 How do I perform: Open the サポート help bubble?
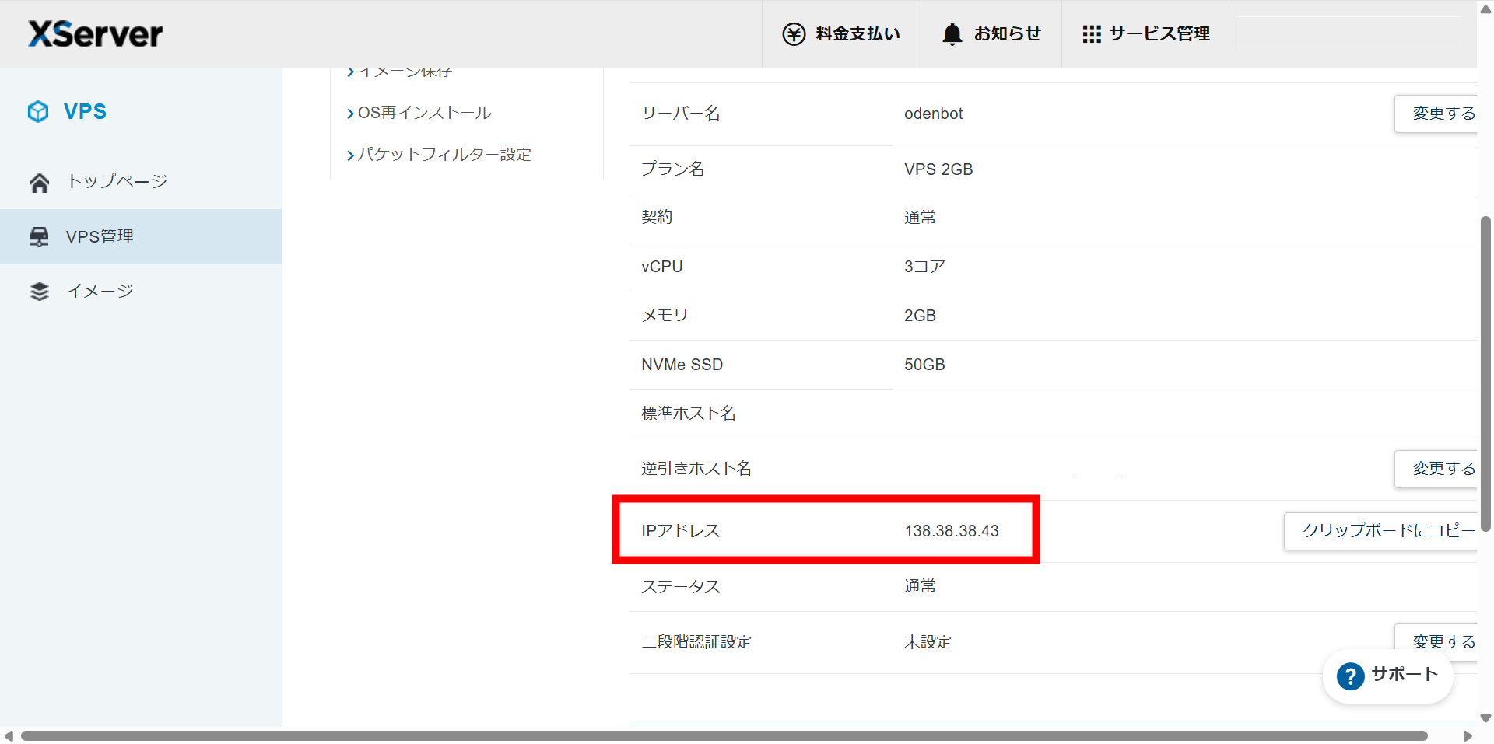pos(1387,676)
